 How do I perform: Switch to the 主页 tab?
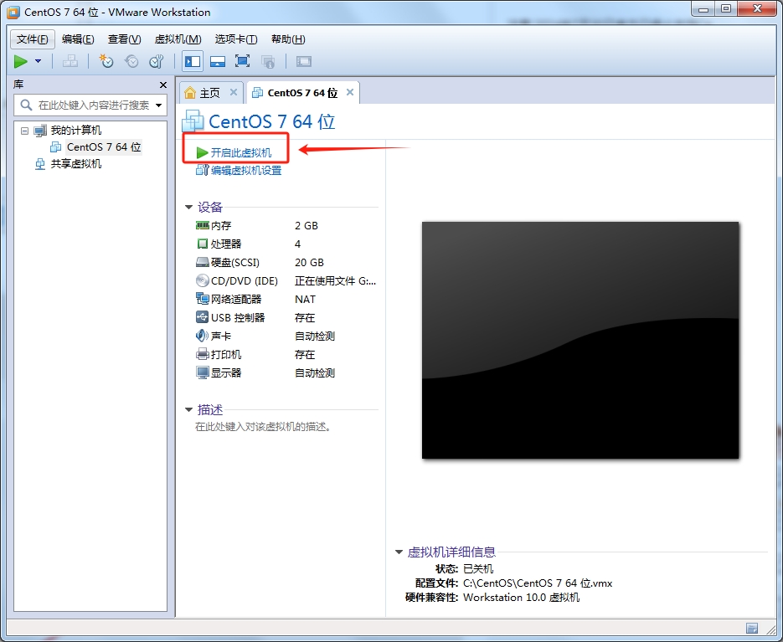pos(209,93)
